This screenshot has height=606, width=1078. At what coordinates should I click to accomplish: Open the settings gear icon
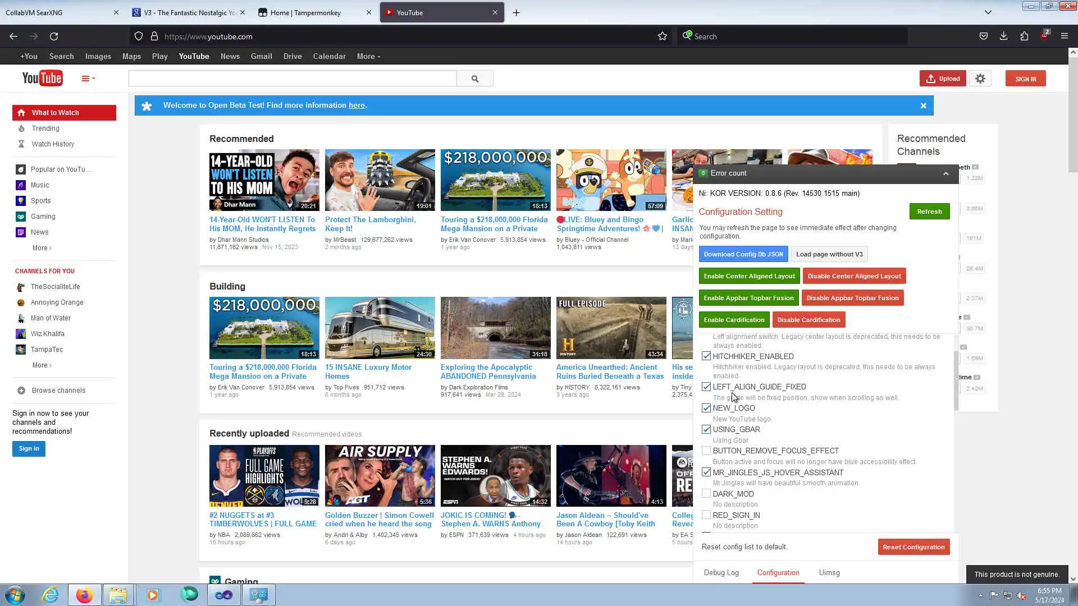[x=980, y=79]
